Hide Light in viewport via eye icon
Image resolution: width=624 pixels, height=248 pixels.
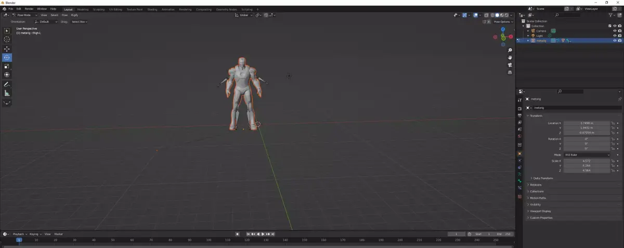click(615, 35)
